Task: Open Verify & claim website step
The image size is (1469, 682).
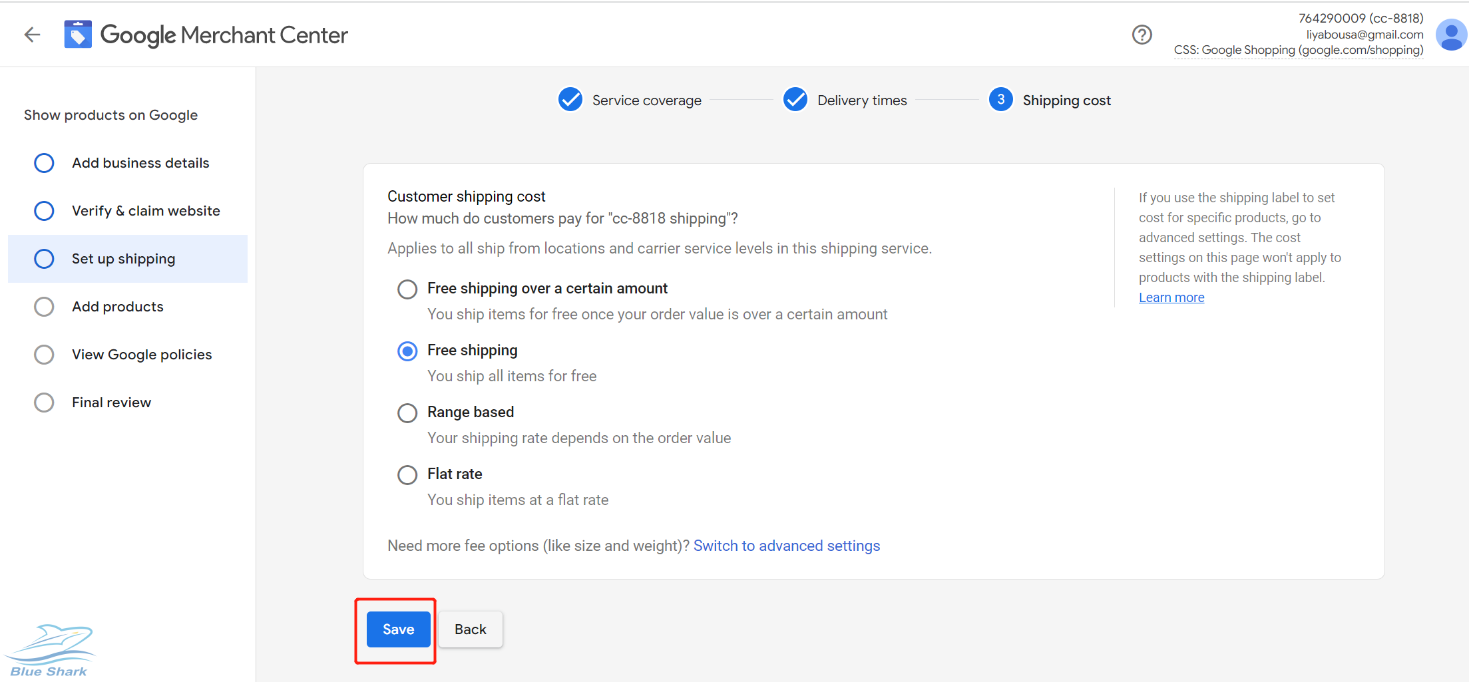Action: 128,211
